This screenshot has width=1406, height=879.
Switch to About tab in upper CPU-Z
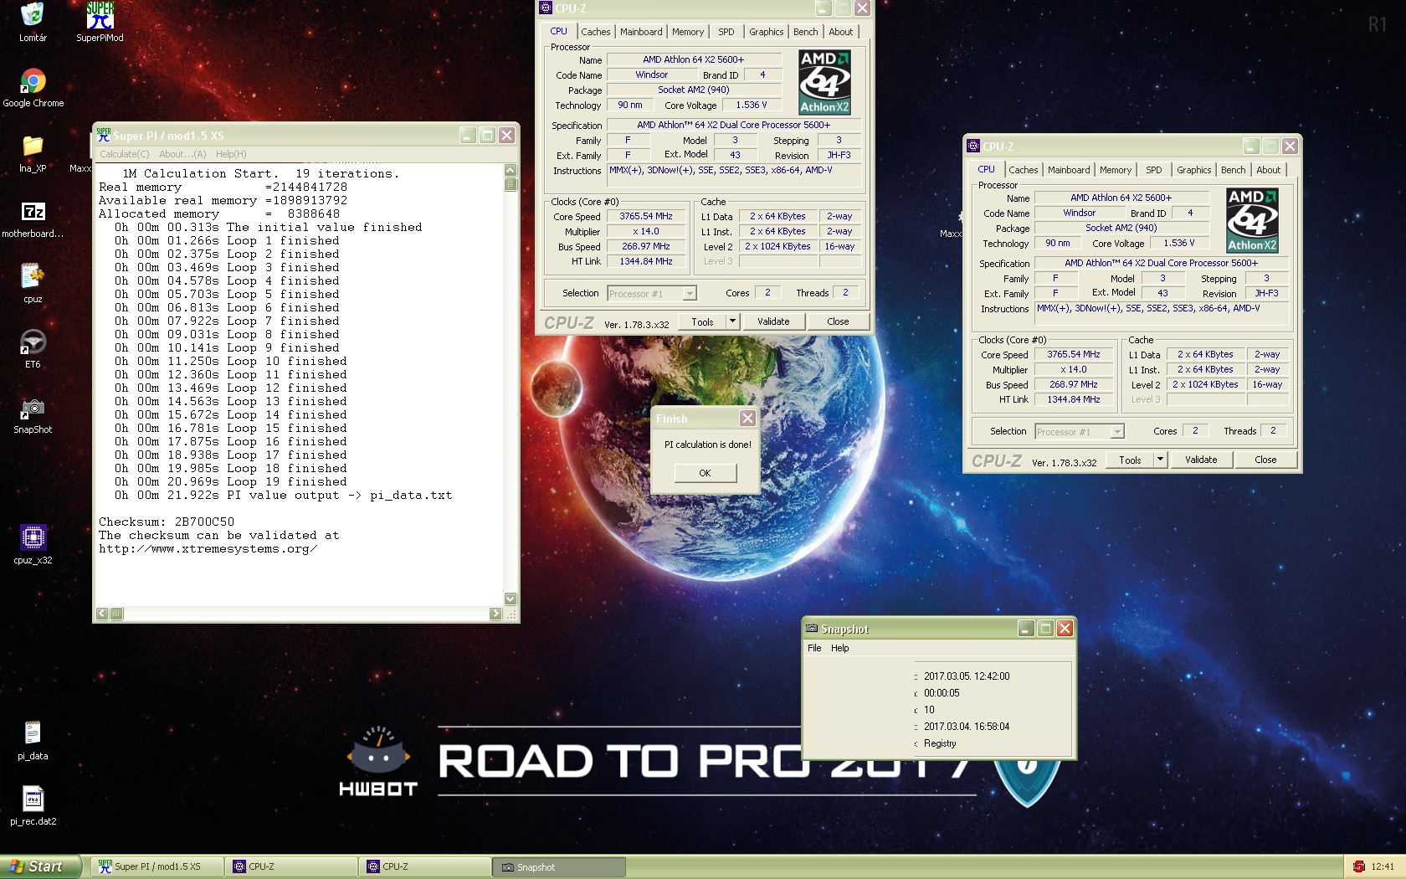tap(841, 32)
